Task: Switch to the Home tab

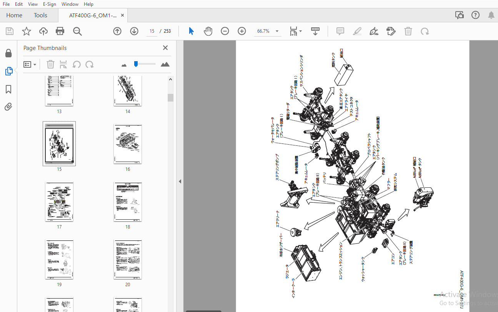Action: [14, 15]
